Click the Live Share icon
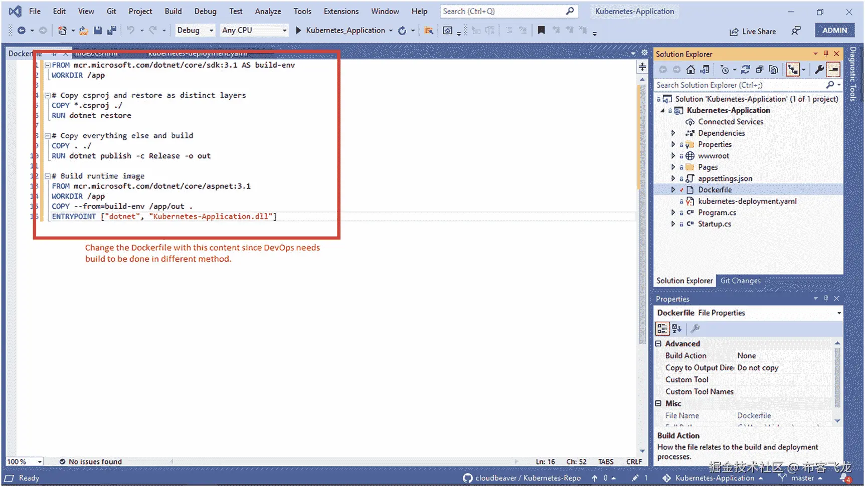Image resolution: width=865 pixels, height=487 pixels. pos(734,31)
